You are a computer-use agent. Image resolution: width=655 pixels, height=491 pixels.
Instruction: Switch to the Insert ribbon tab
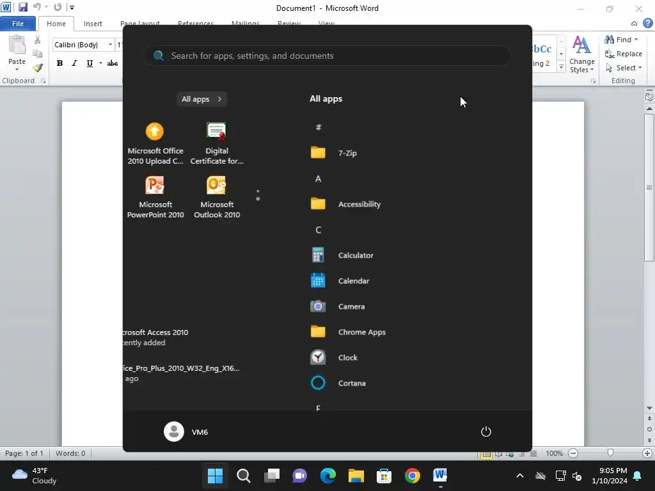93,24
